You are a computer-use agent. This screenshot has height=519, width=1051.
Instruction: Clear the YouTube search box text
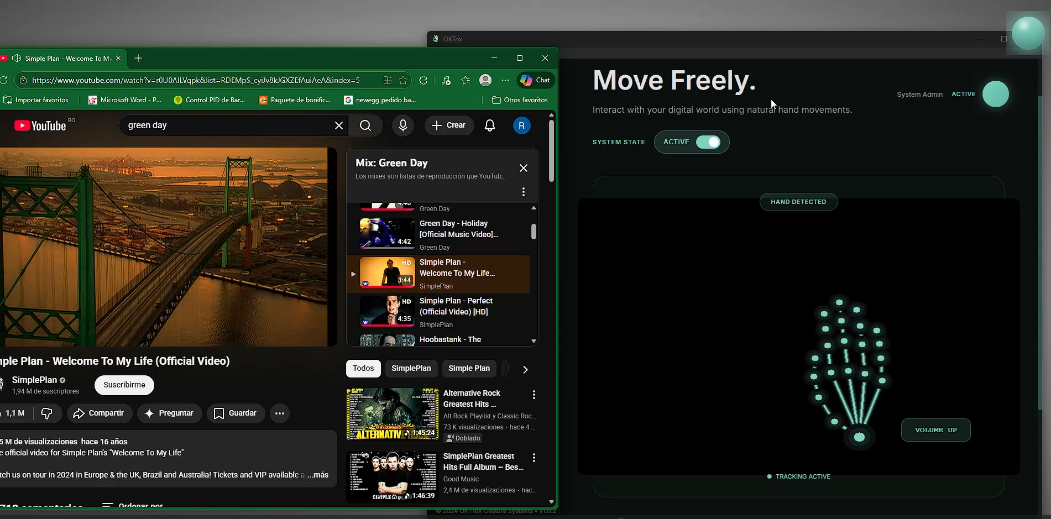[x=339, y=125]
